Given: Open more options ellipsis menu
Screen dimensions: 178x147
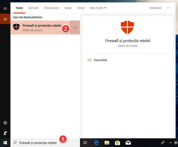Looking at the screenshot, I should (x=169, y=8).
